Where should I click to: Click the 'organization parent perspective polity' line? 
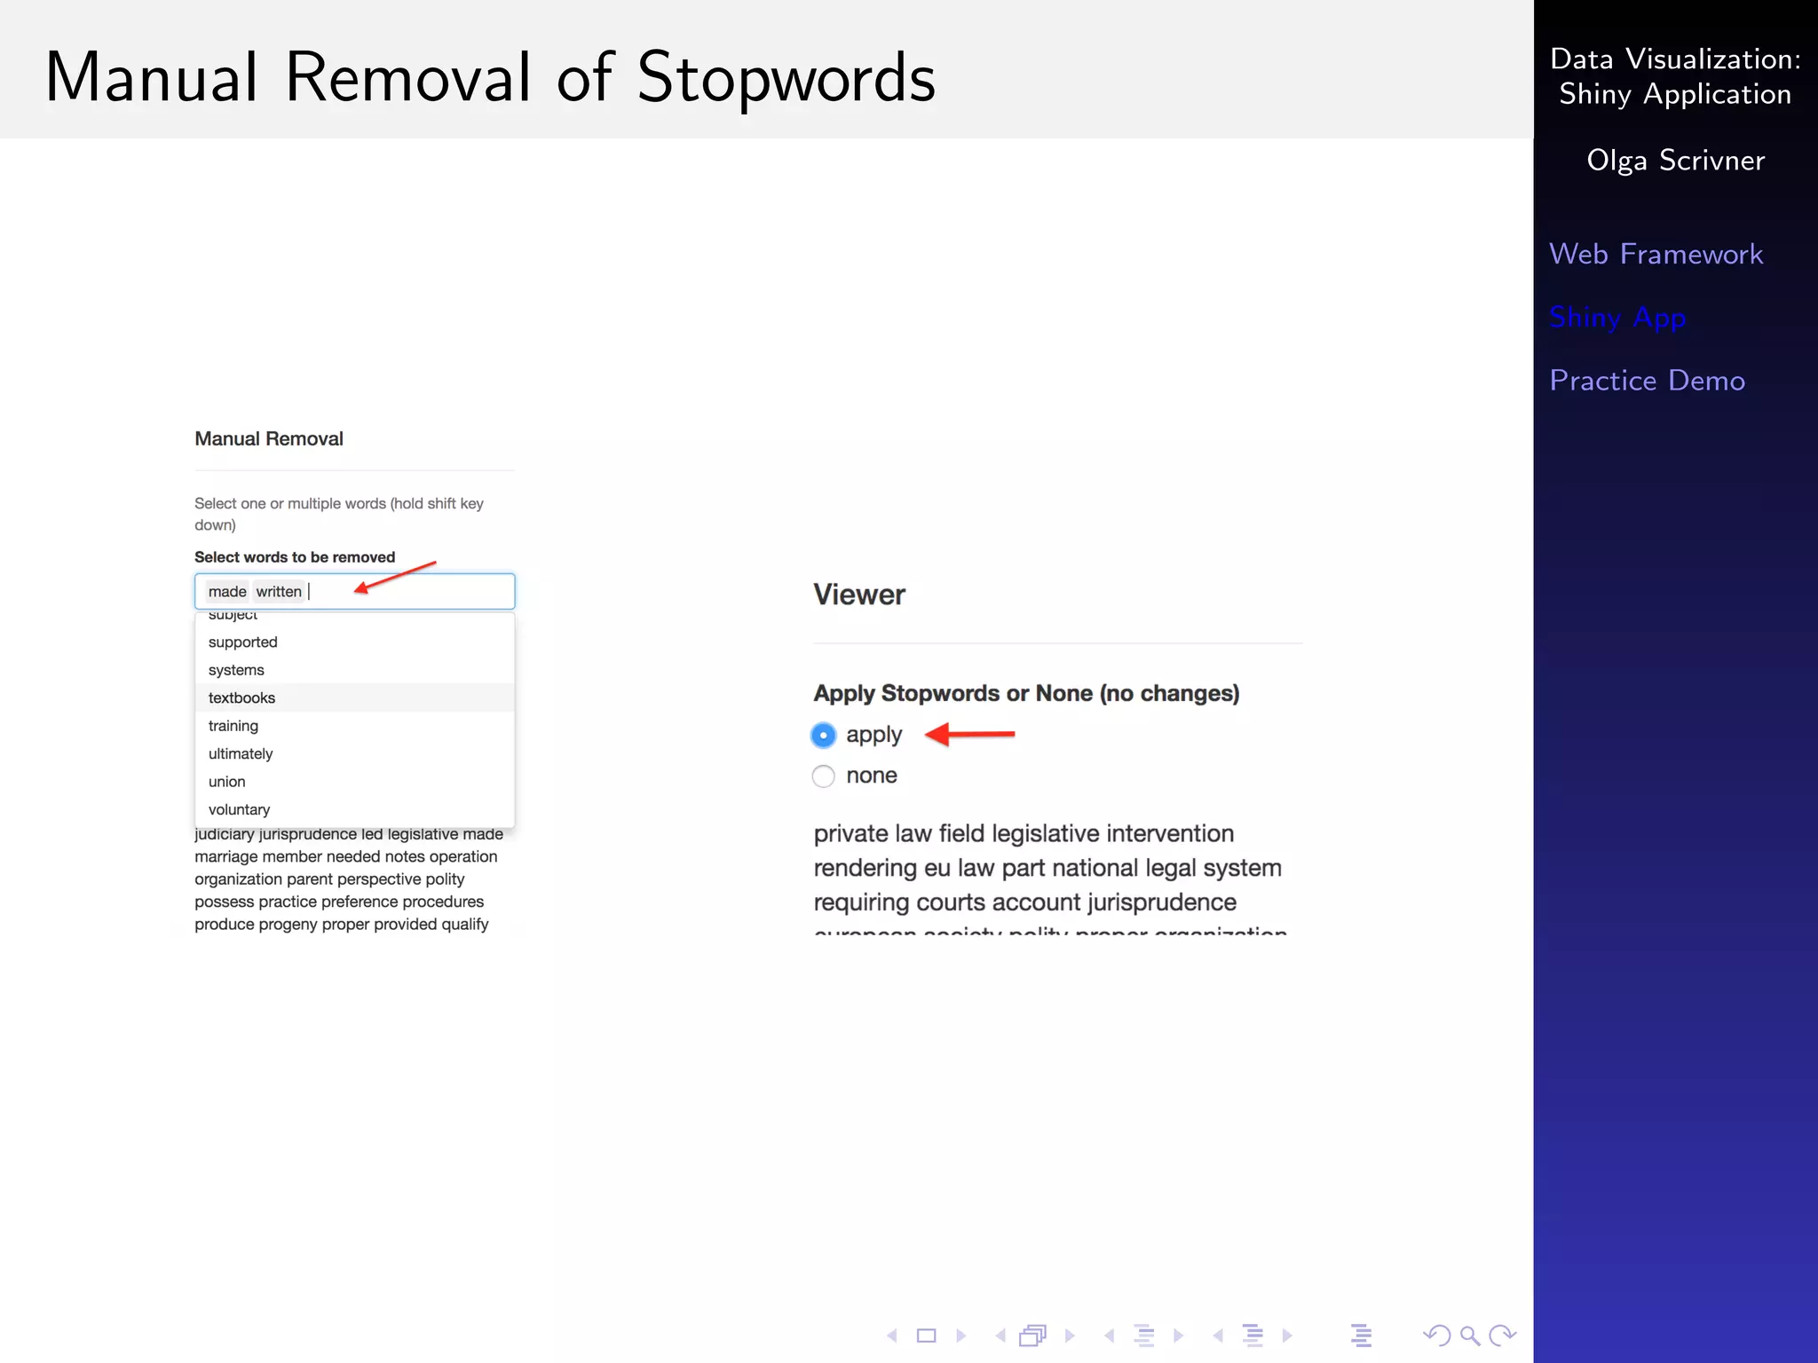(x=329, y=879)
